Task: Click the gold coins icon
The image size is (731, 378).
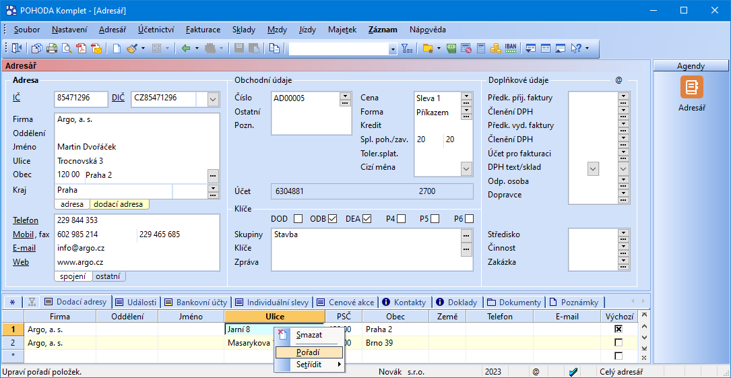Action: [x=495, y=48]
